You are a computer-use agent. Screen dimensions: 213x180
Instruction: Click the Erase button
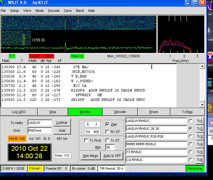click(154, 112)
